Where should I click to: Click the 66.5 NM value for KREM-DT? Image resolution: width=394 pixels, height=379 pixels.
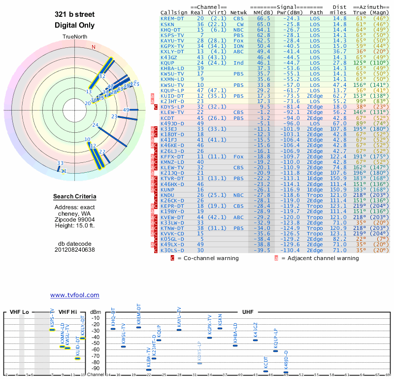263,19
